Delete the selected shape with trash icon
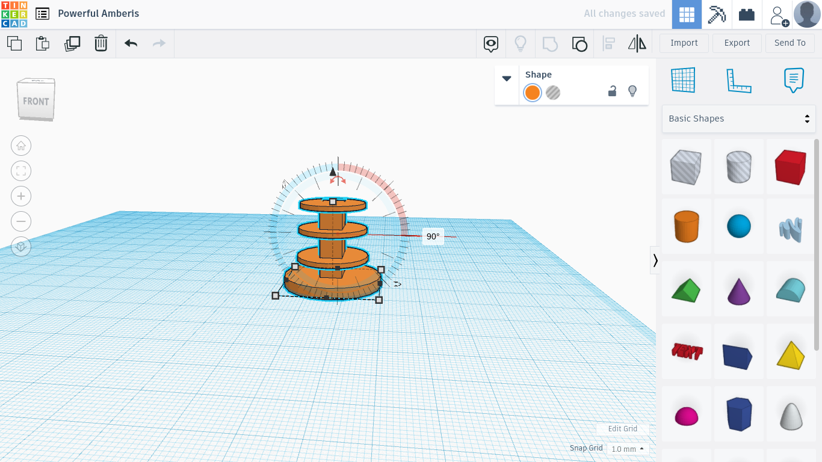 (101, 43)
